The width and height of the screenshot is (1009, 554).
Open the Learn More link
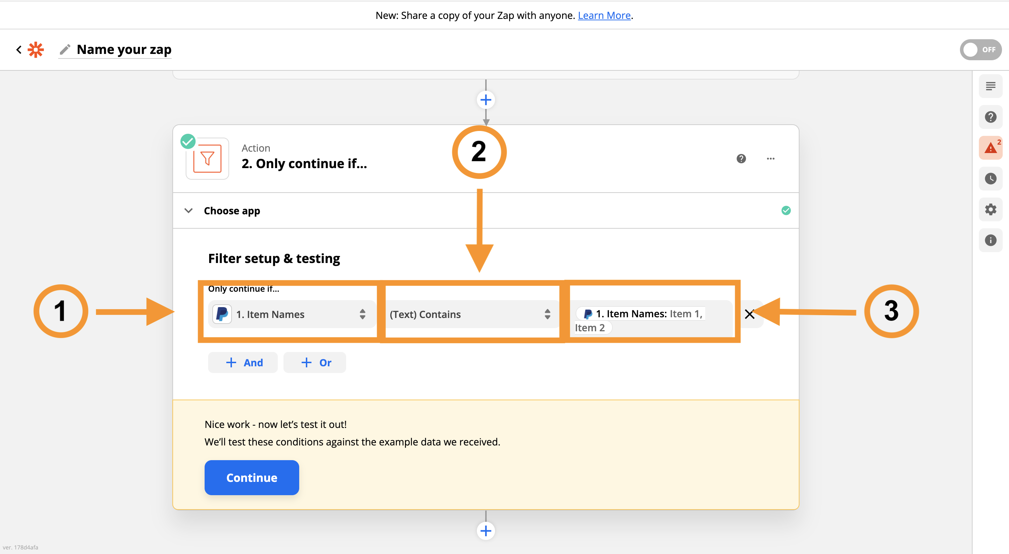(x=604, y=16)
